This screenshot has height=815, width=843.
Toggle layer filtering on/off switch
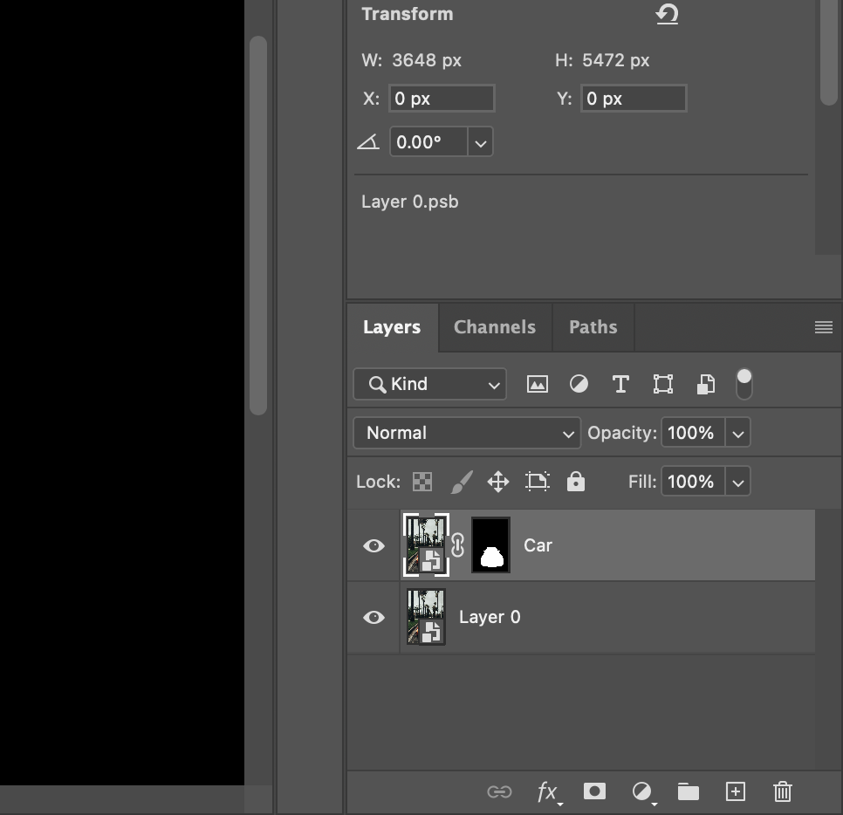pyautogui.click(x=744, y=384)
